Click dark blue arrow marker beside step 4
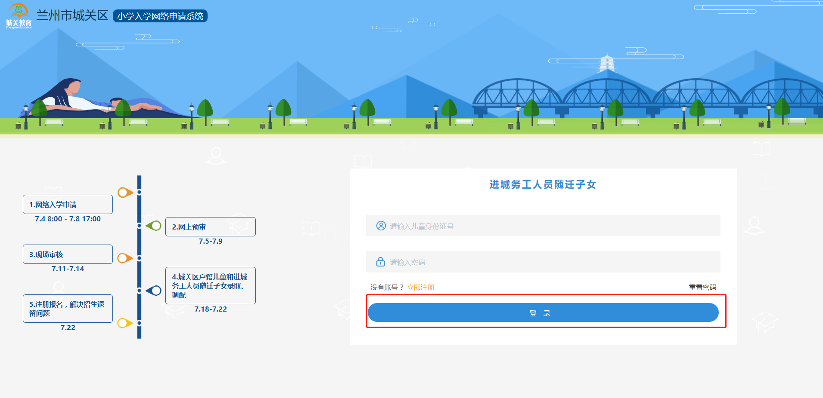This screenshot has height=398, width=823. (153, 291)
